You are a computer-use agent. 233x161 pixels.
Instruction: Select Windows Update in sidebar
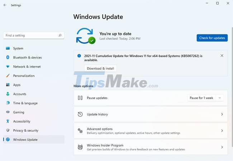coord(34,140)
